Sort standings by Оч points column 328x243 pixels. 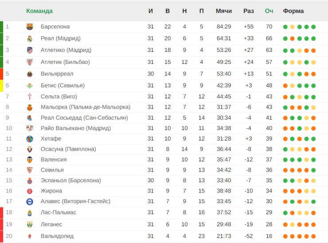(269, 11)
